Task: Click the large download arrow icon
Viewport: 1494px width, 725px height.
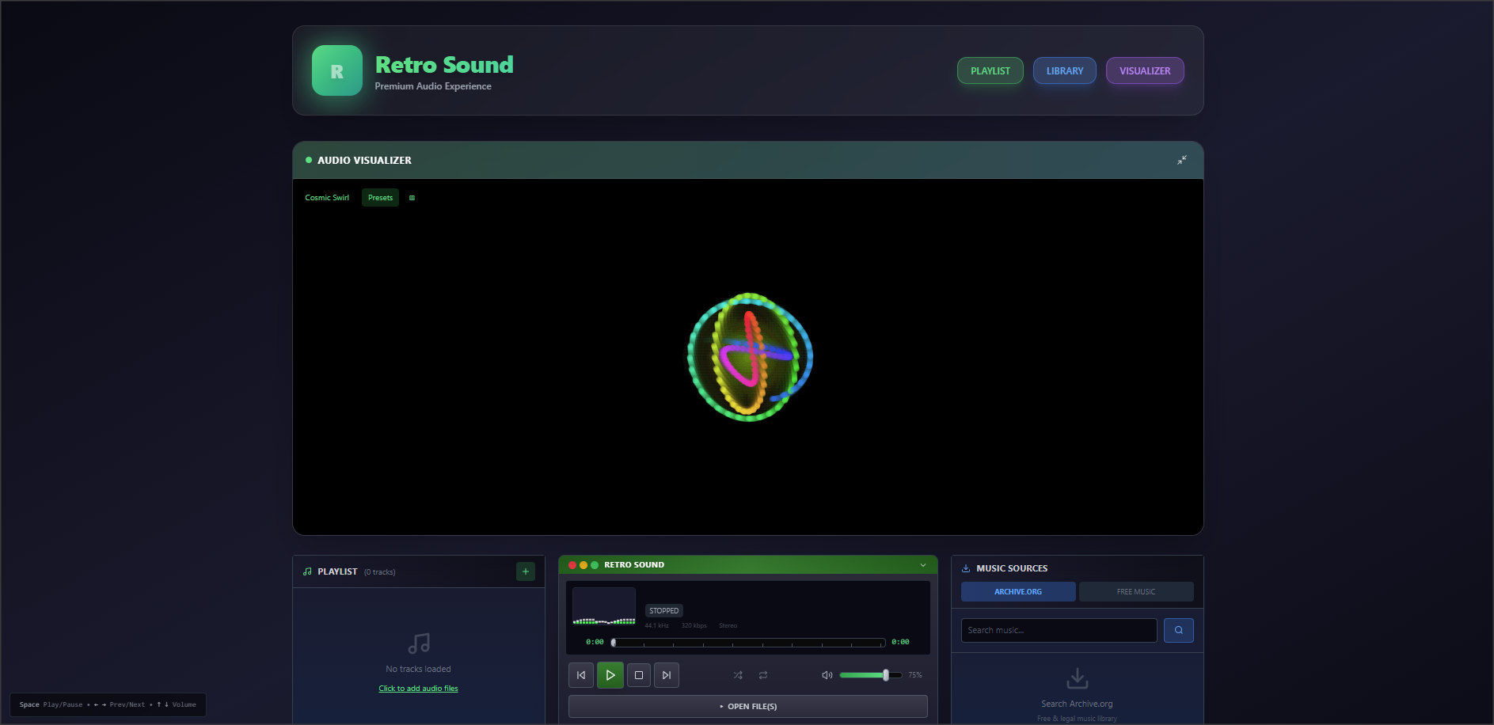Action: coord(1078,678)
